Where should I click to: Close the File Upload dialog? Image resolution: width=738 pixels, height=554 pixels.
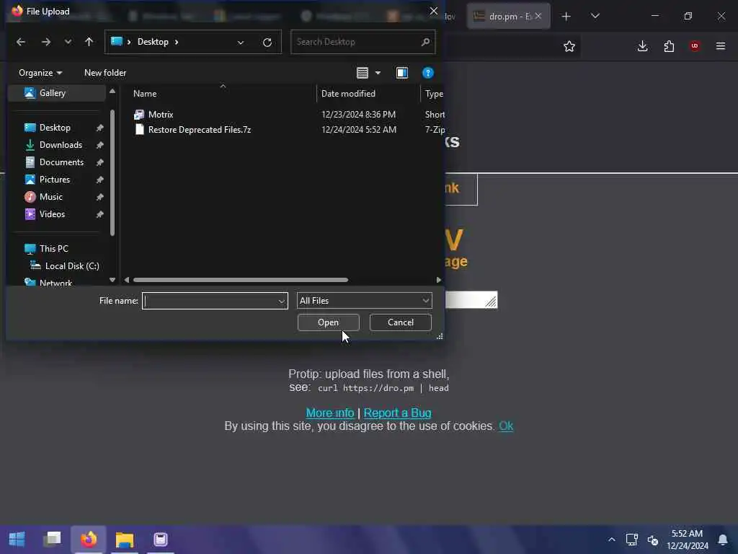[433, 11]
